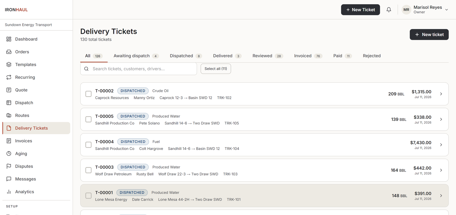456x215 pixels.
Task: Open notifications bell
Action: pyautogui.click(x=389, y=10)
